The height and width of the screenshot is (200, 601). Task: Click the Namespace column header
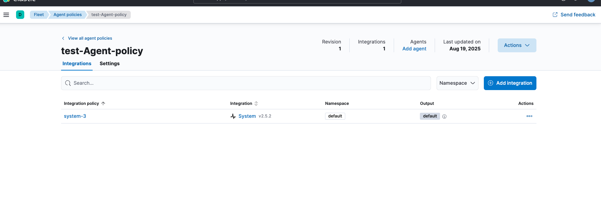tap(337, 103)
